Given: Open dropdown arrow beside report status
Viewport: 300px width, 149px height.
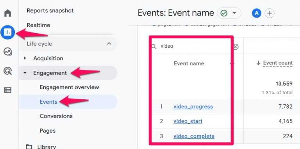Looking at the screenshot, I should click(x=234, y=13).
